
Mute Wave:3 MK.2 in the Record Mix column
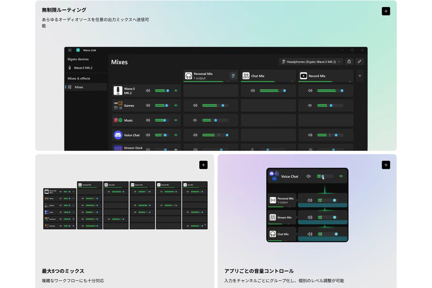click(310, 91)
